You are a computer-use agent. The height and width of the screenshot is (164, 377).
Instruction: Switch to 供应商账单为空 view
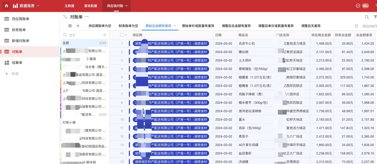(100, 26)
